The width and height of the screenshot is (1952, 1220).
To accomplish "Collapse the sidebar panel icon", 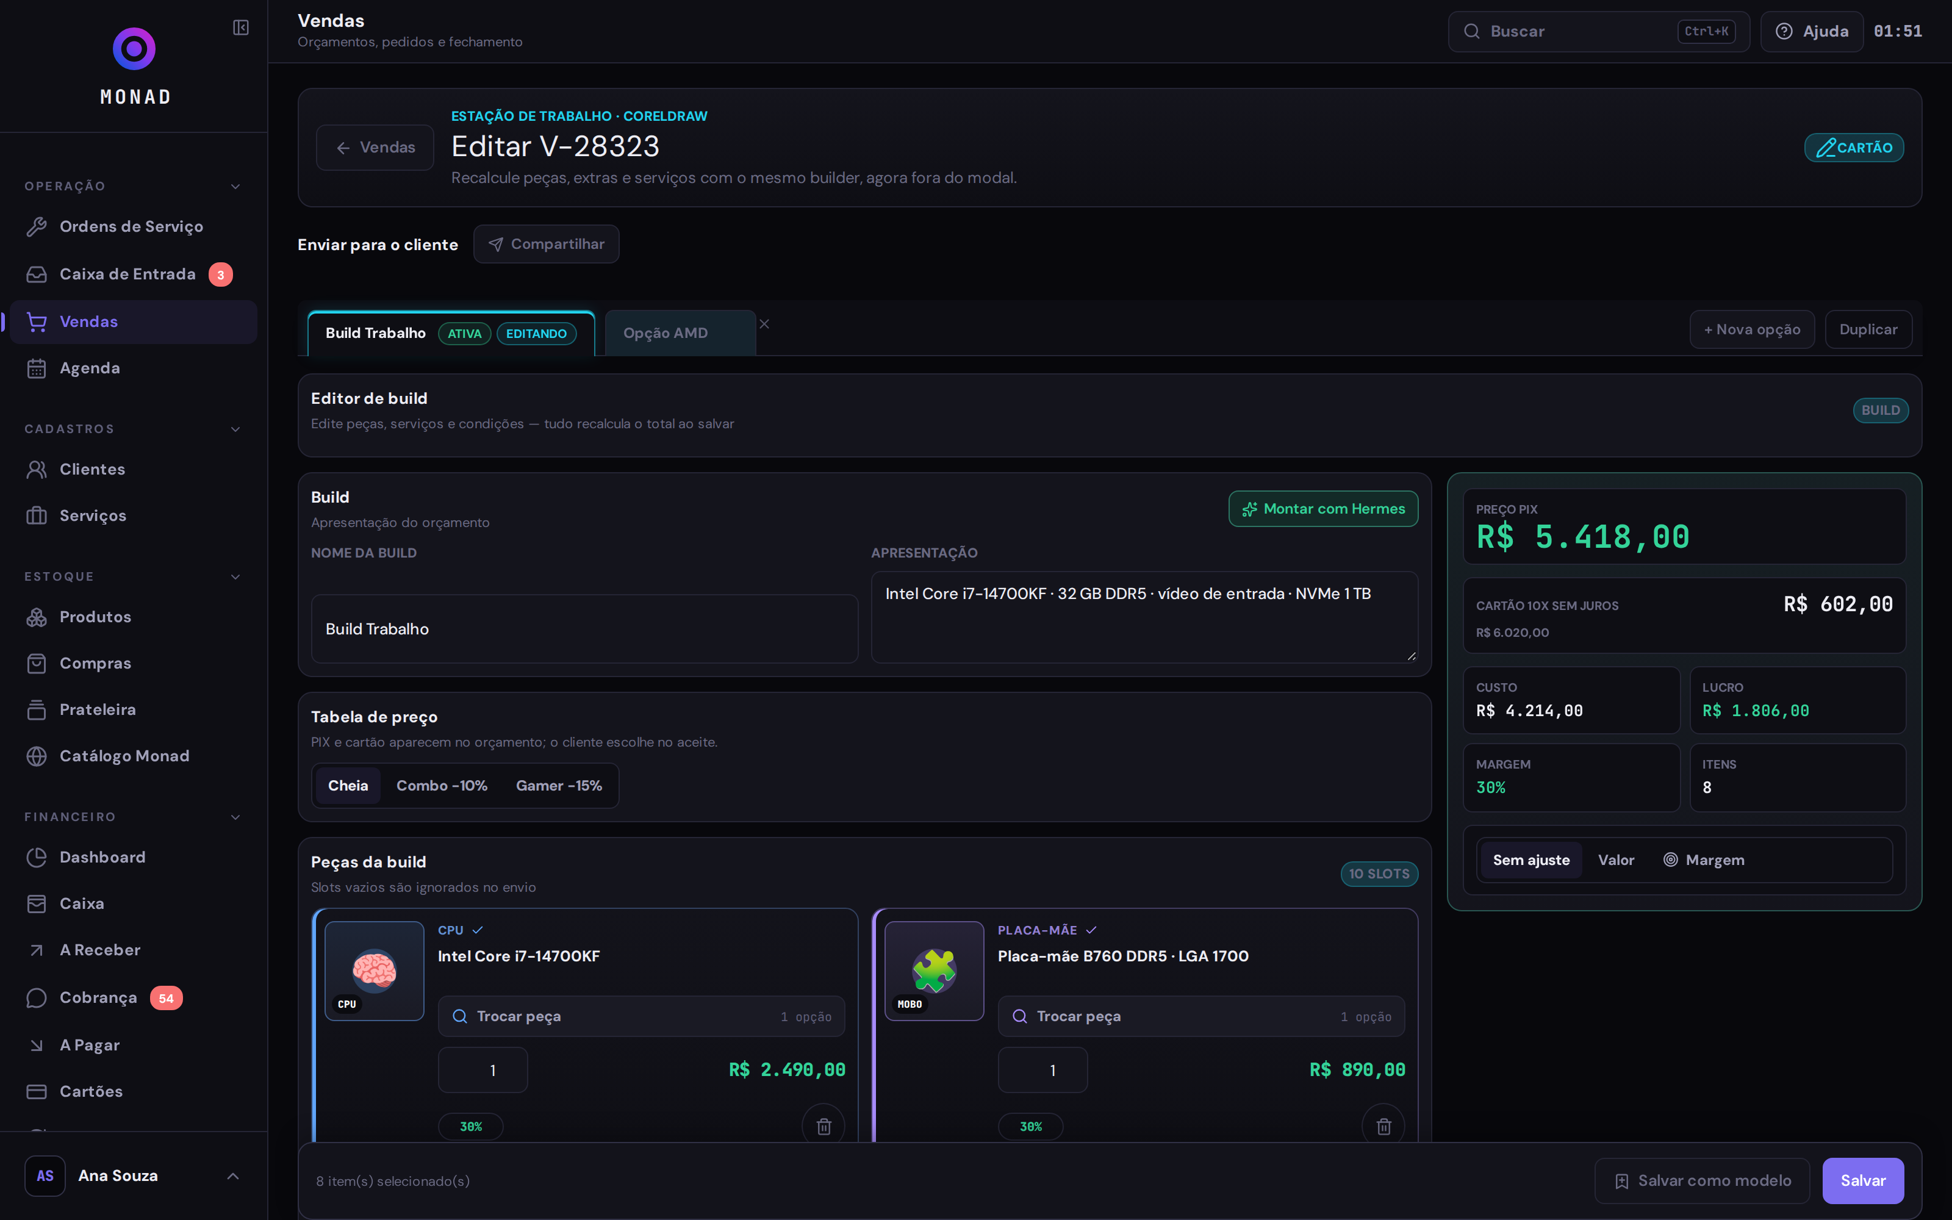I will 240,27.
